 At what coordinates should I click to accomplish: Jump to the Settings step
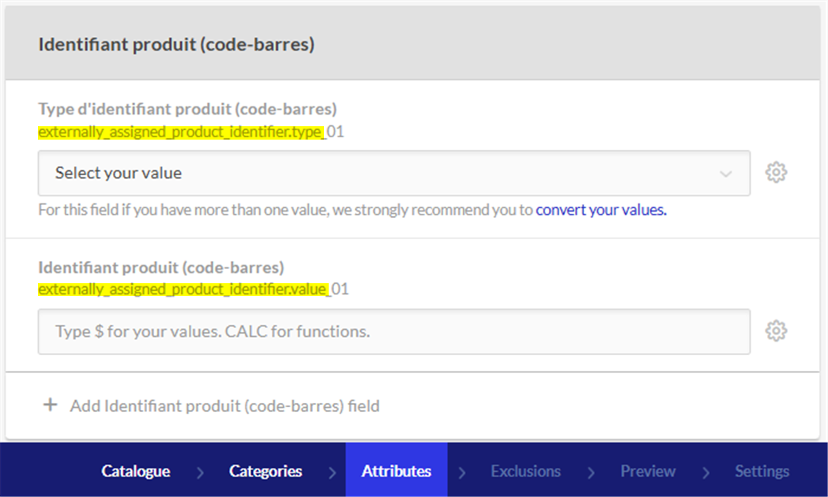tap(762, 471)
